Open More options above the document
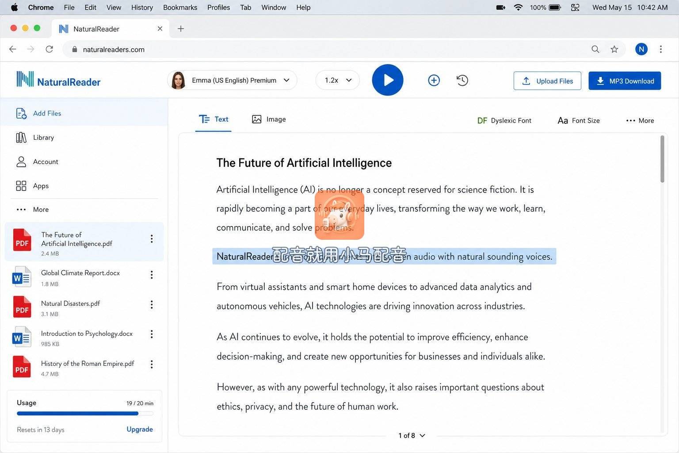This screenshot has height=453, width=679. click(x=640, y=120)
